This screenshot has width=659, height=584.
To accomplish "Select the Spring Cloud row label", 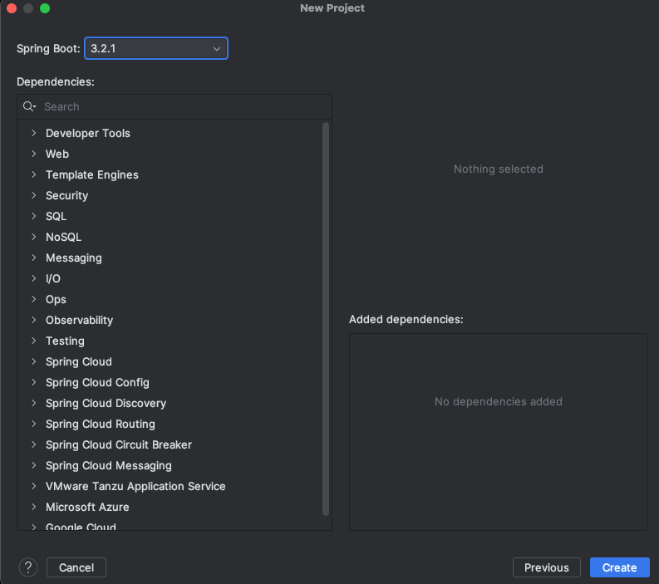I will coord(79,361).
